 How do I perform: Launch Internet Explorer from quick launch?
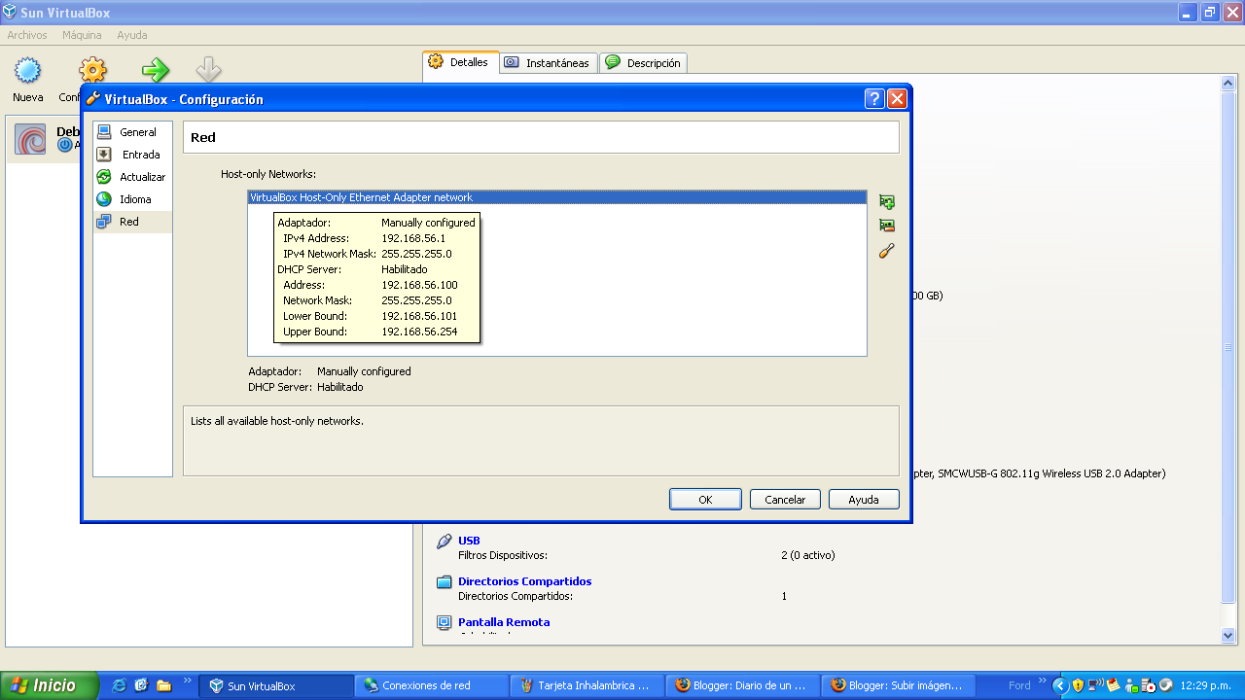pyautogui.click(x=120, y=685)
